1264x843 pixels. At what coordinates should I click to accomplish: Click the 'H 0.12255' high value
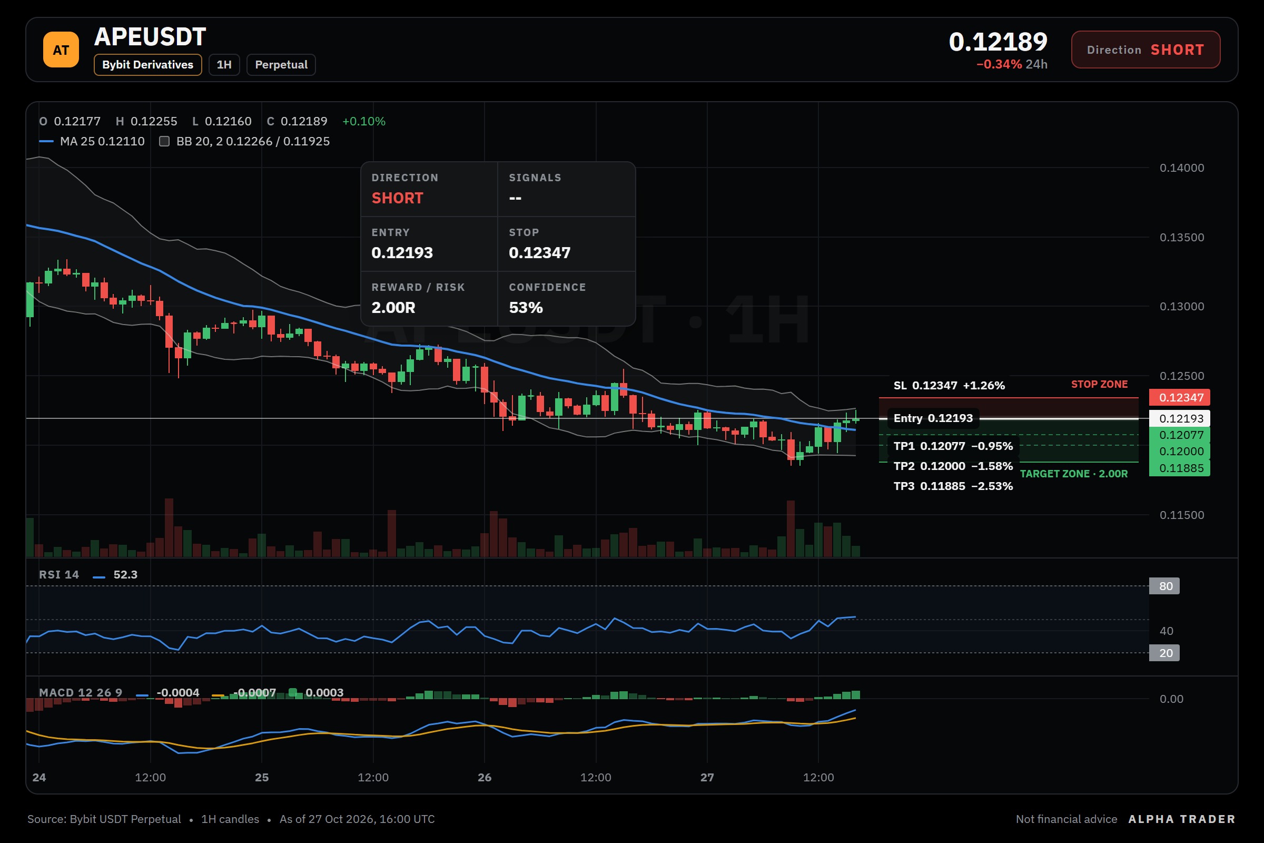[146, 122]
